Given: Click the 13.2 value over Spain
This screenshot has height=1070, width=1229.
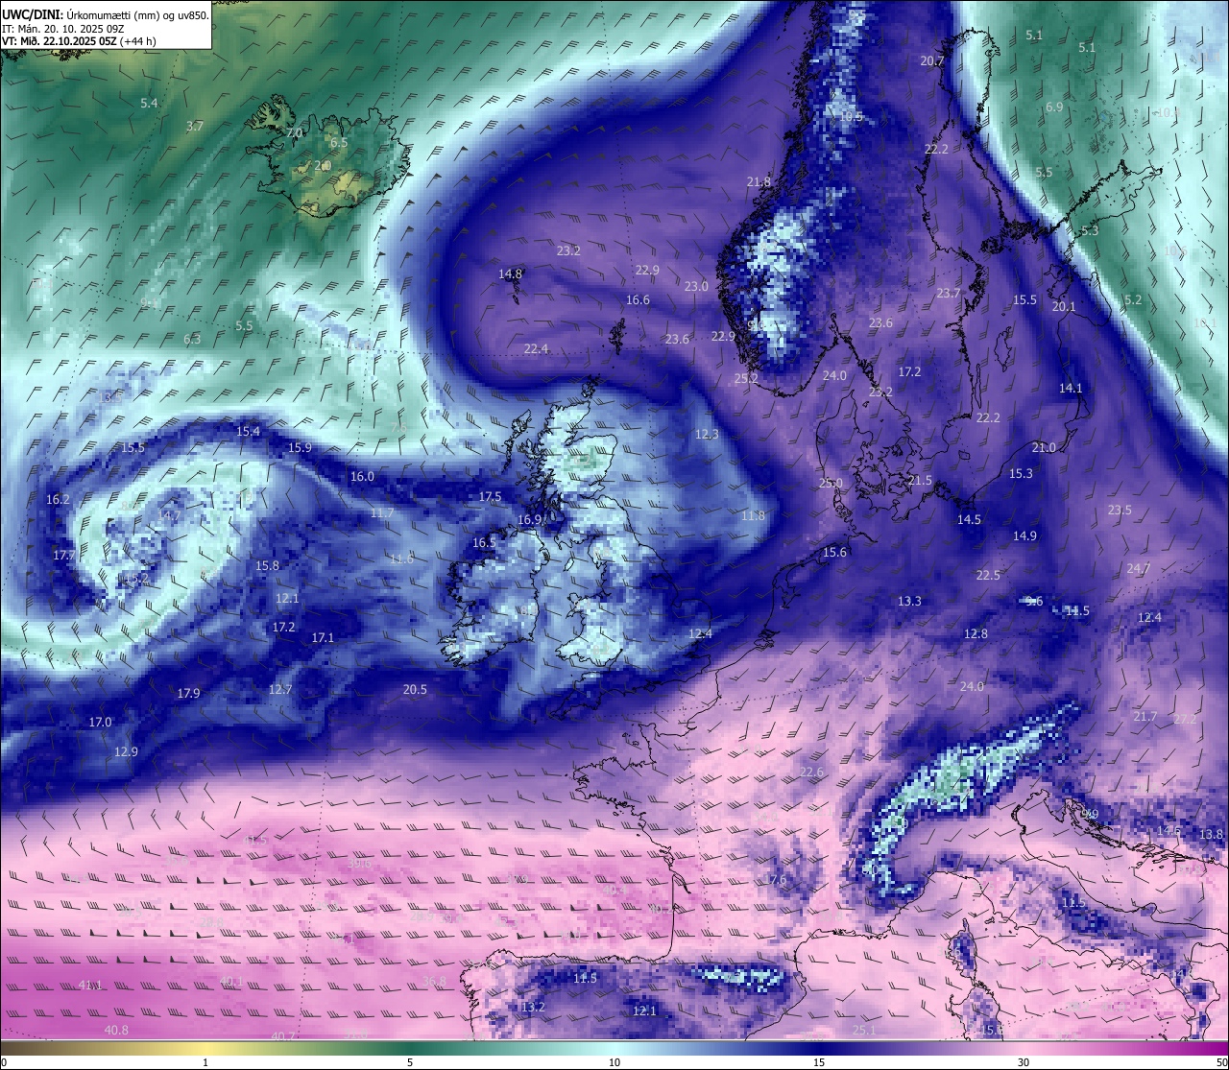Looking at the screenshot, I should (x=533, y=1007).
